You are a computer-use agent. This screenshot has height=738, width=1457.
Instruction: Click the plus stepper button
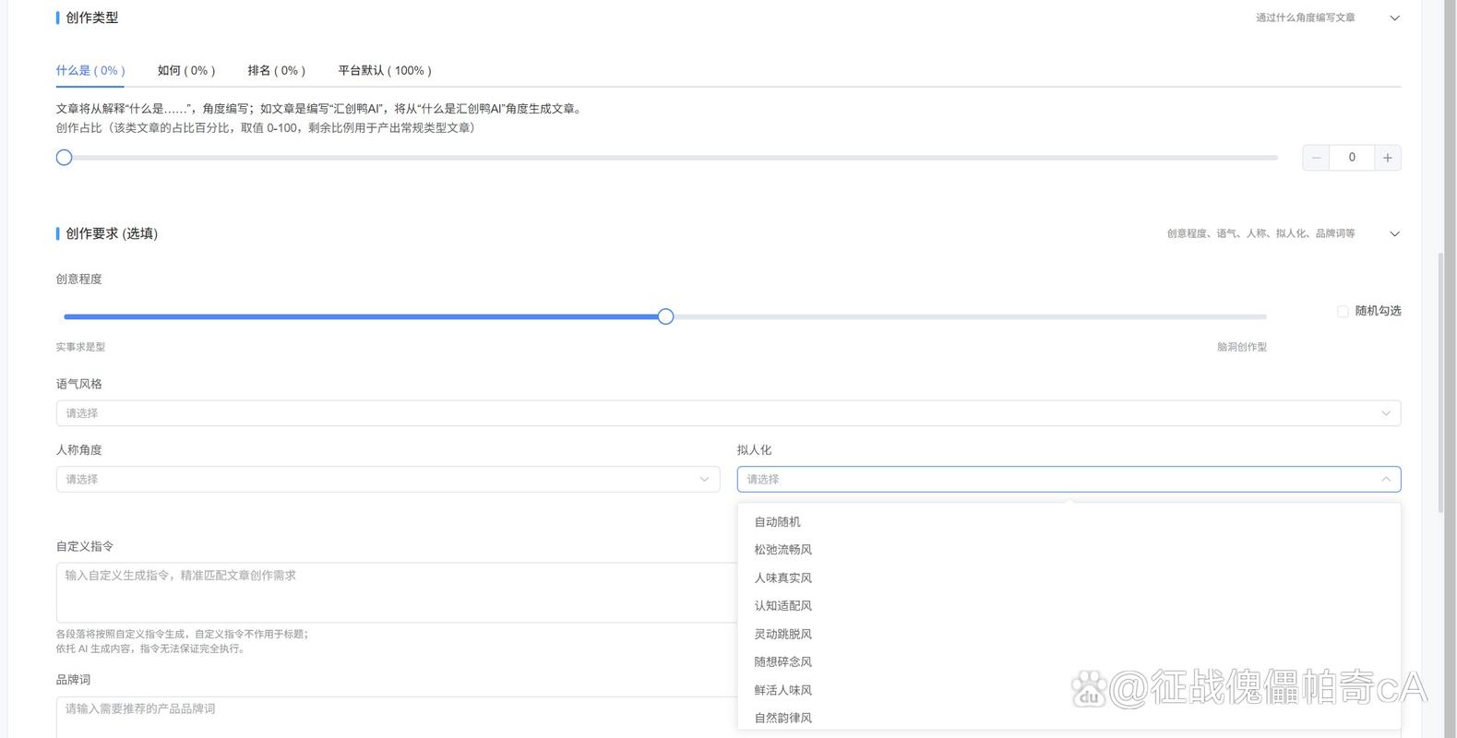1387,158
